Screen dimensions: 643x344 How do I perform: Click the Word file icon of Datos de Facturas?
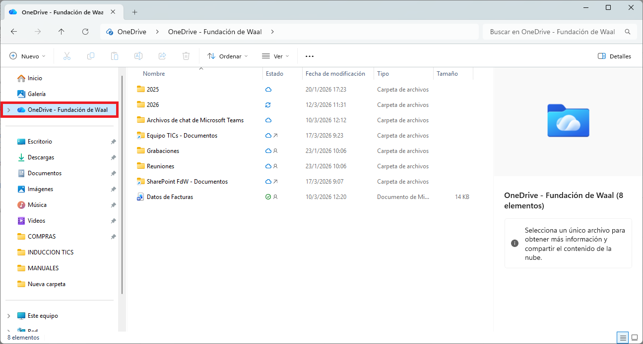point(140,197)
